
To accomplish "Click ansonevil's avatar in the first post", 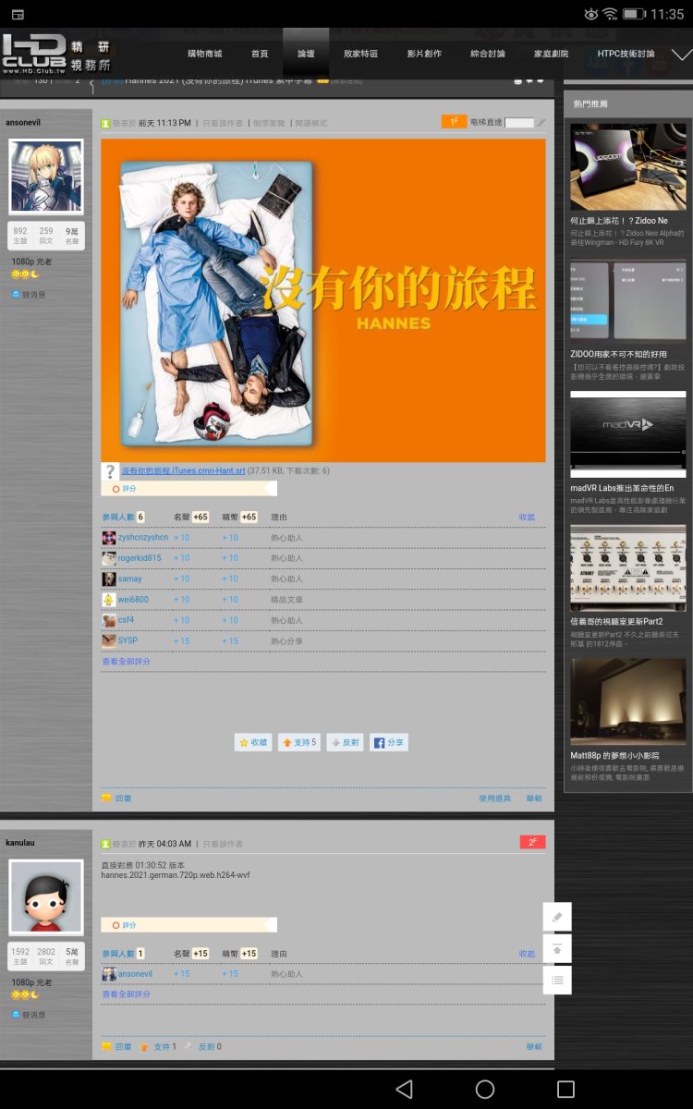I will pos(46,177).
